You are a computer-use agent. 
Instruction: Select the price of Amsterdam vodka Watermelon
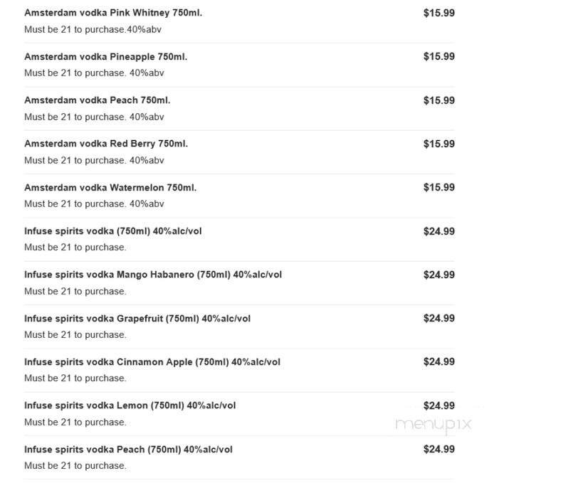[439, 188]
